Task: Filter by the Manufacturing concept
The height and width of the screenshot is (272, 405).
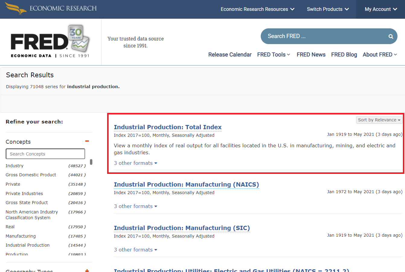Action: [21, 236]
